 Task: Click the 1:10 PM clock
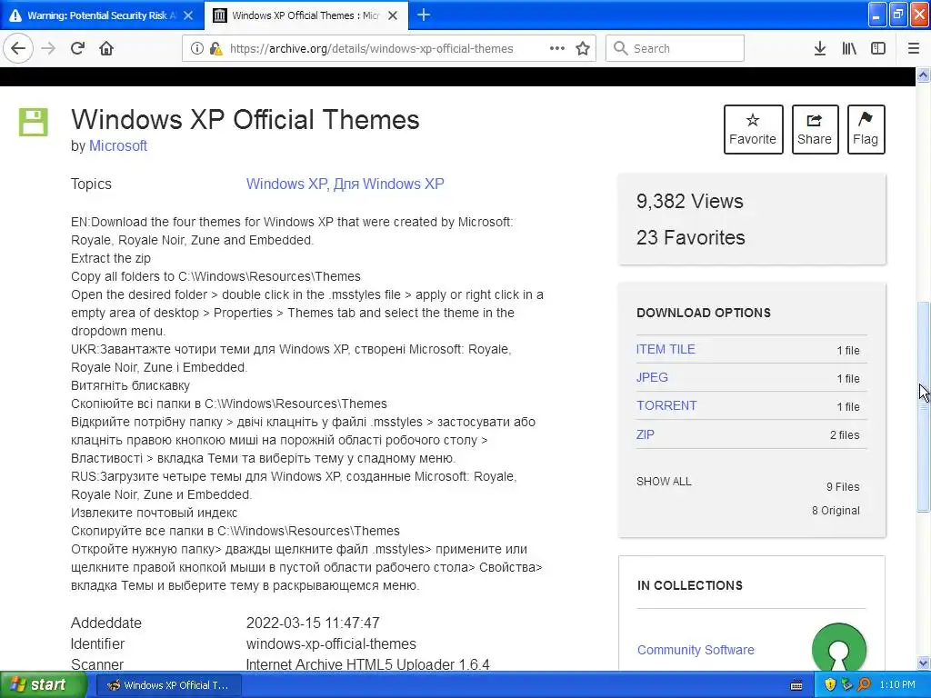click(x=897, y=685)
